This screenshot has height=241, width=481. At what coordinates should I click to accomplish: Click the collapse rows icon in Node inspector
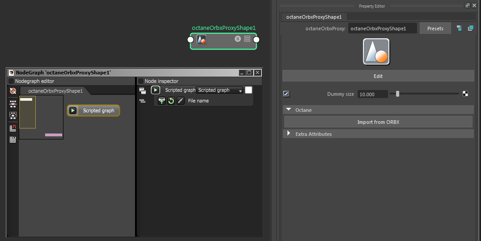(142, 101)
